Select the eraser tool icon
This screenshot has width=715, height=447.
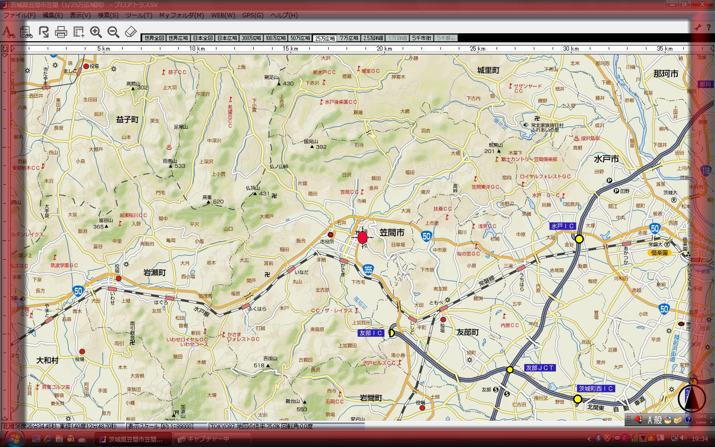click(130, 32)
